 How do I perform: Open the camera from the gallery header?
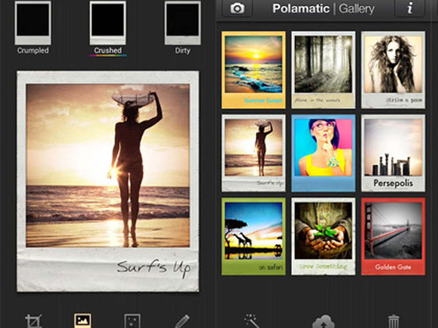tap(237, 8)
